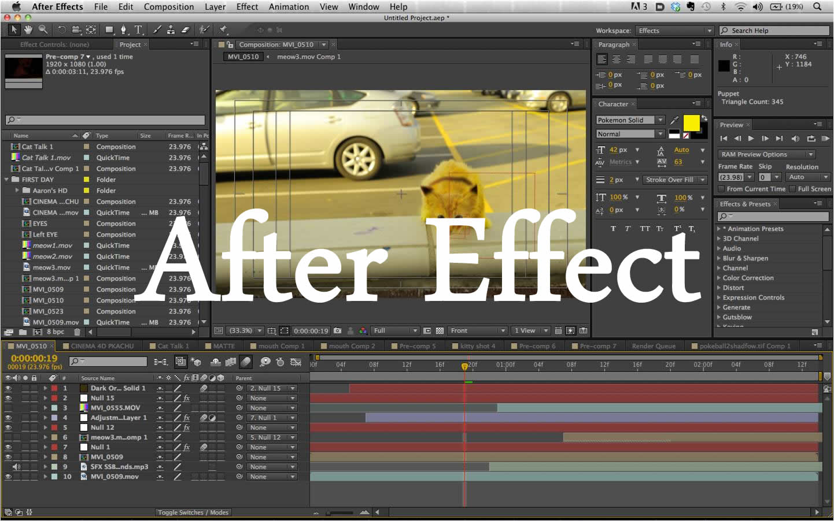Open the RAM Preview Options dropdown
Screen dimensions: 834x521
766,154
